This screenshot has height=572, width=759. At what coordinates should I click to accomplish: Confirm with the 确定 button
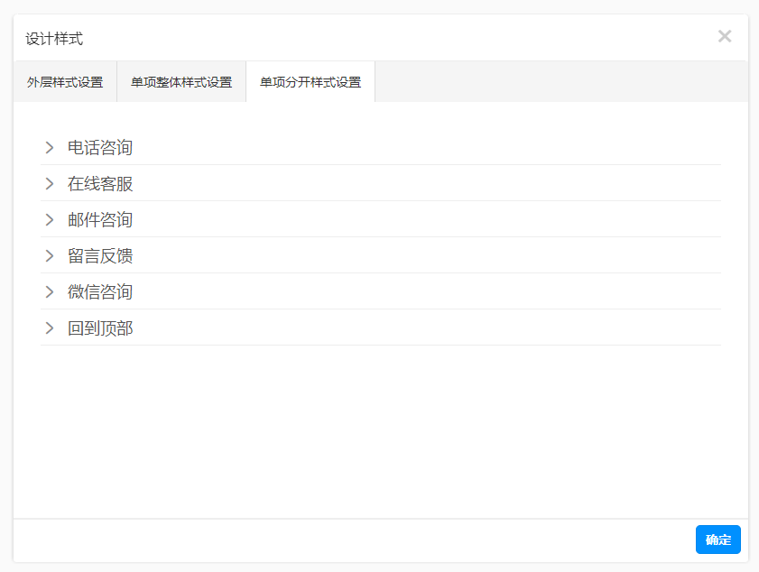(717, 540)
